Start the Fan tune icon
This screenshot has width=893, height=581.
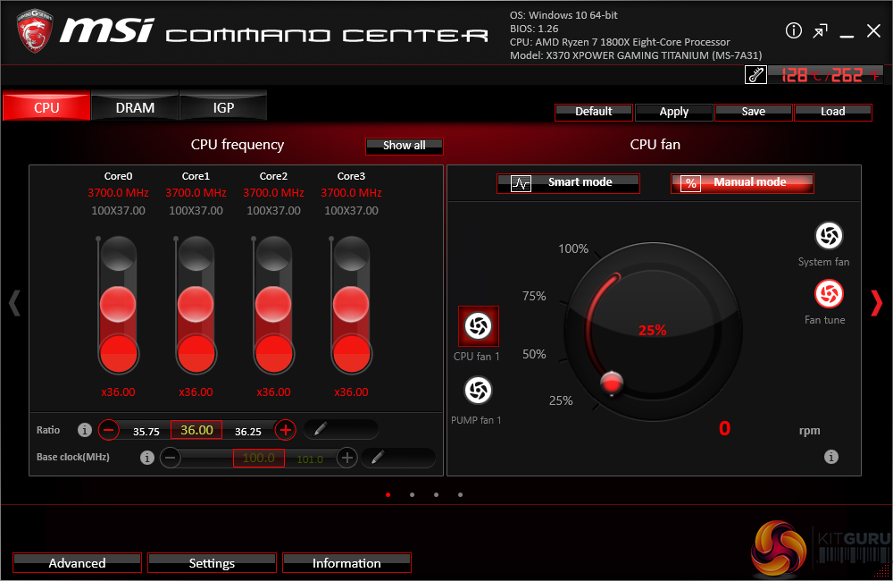pos(829,294)
